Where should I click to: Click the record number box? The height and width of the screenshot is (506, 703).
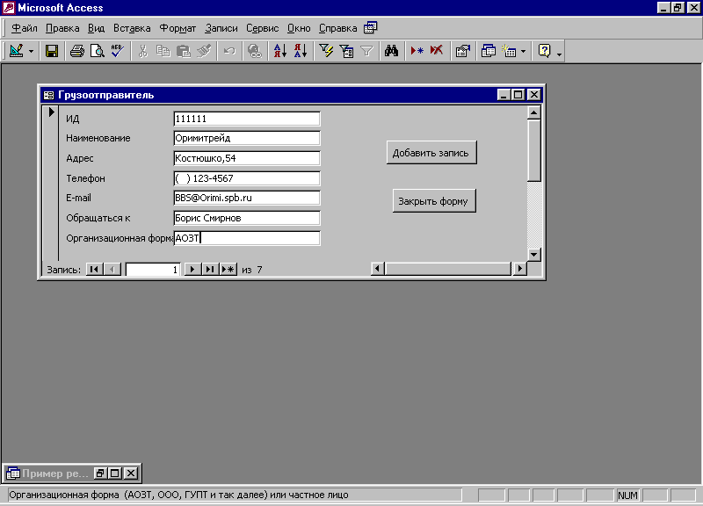pyautogui.click(x=153, y=270)
